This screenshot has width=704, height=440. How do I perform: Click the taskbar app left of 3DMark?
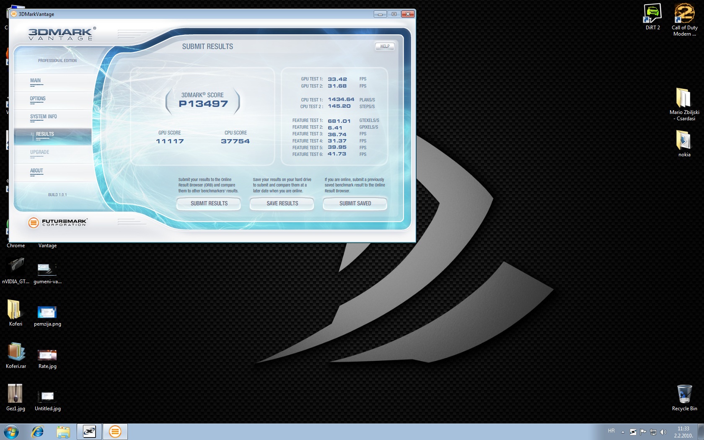89,432
